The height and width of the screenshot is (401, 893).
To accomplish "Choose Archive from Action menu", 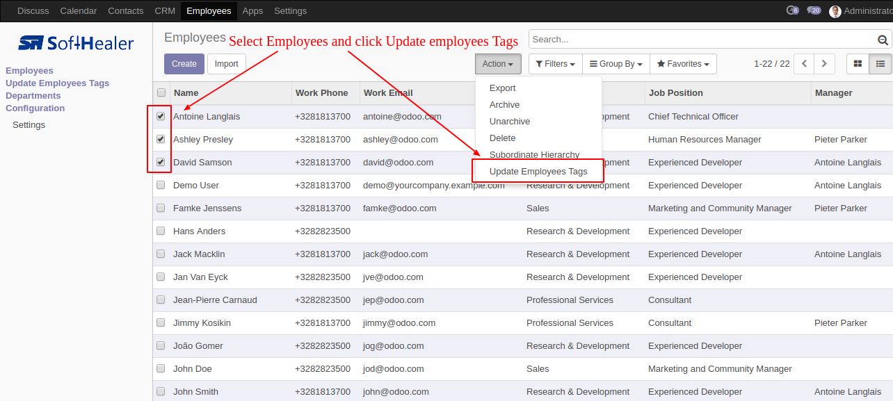I will (x=538, y=105).
